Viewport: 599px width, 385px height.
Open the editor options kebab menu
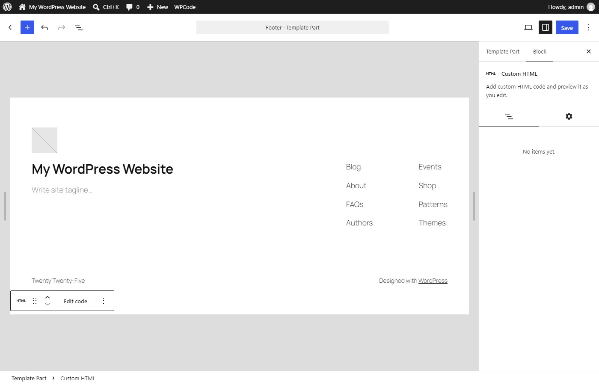[x=589, y=27]
